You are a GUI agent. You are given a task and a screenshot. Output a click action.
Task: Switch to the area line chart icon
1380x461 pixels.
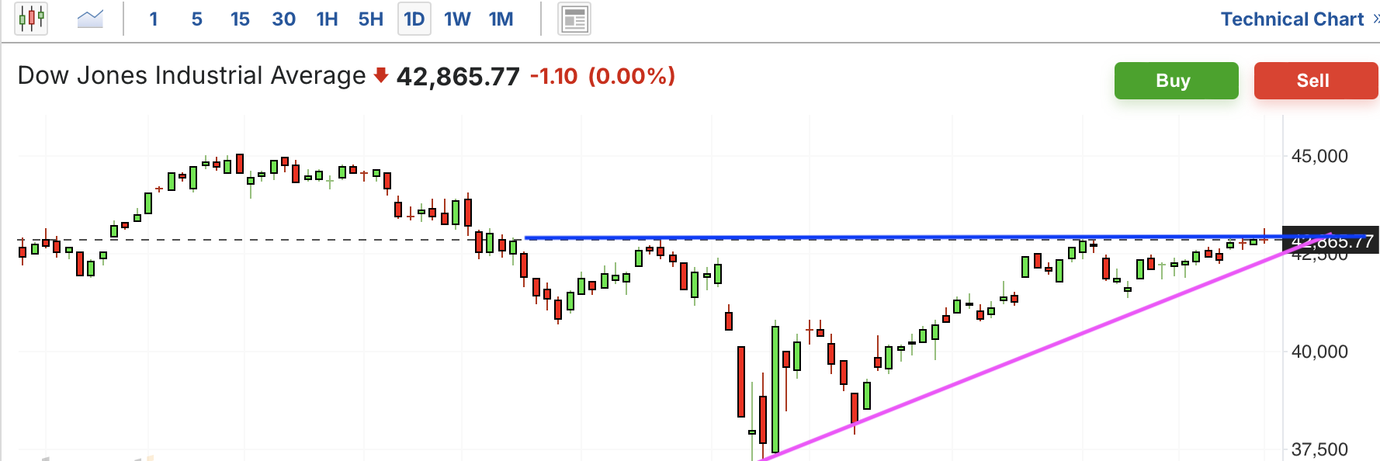tap(91, 19)
